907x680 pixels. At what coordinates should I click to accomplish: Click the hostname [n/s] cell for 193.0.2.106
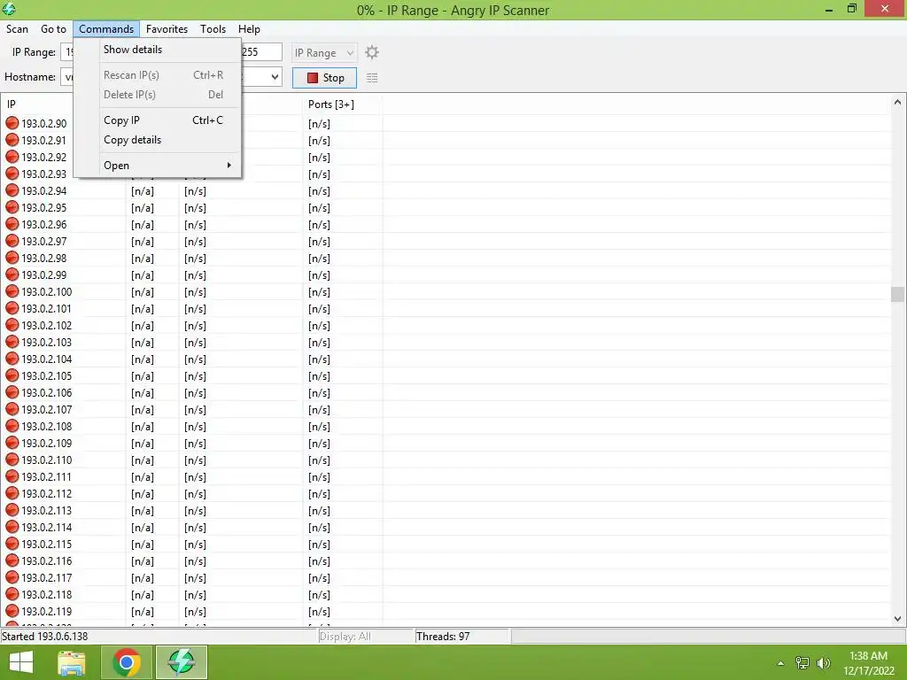point(195,392)
